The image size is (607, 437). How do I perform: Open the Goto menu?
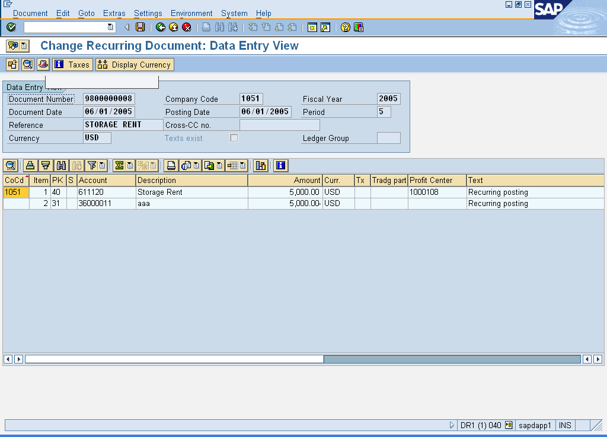(x=87, y=13)
